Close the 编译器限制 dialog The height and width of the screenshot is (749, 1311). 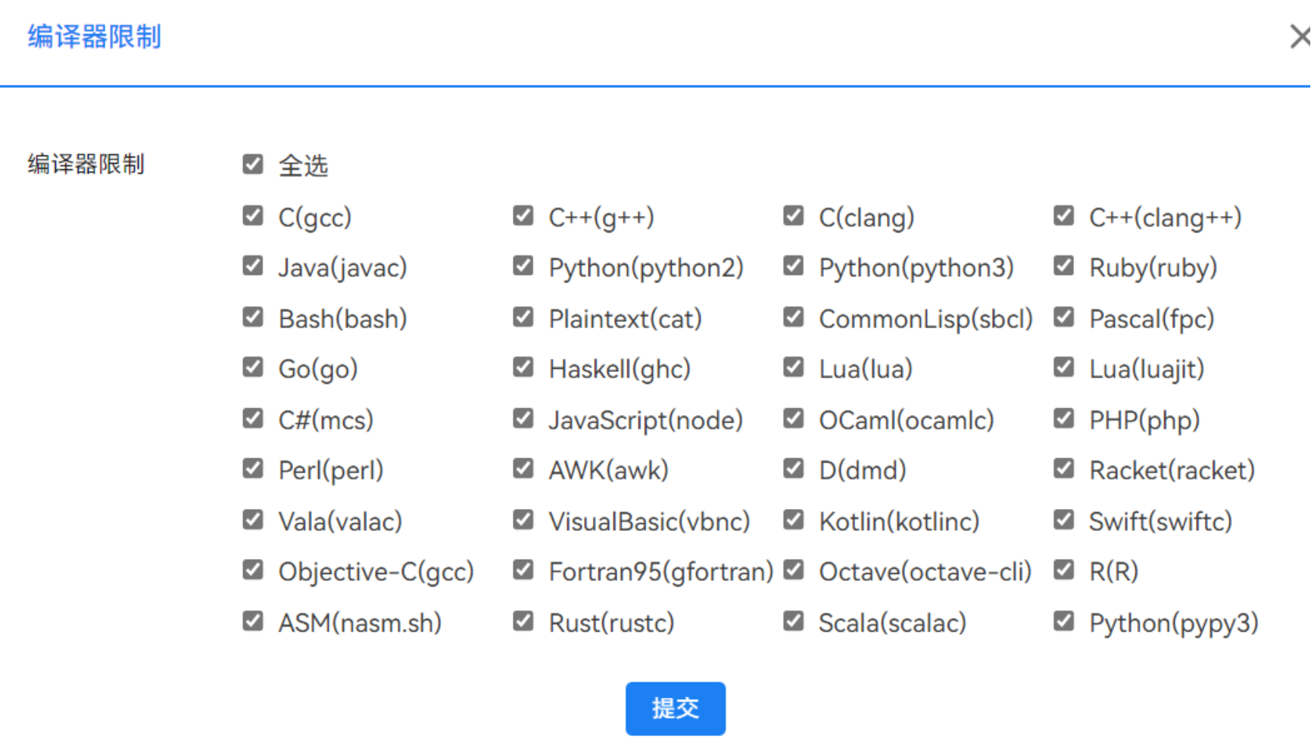(1300, 36)
